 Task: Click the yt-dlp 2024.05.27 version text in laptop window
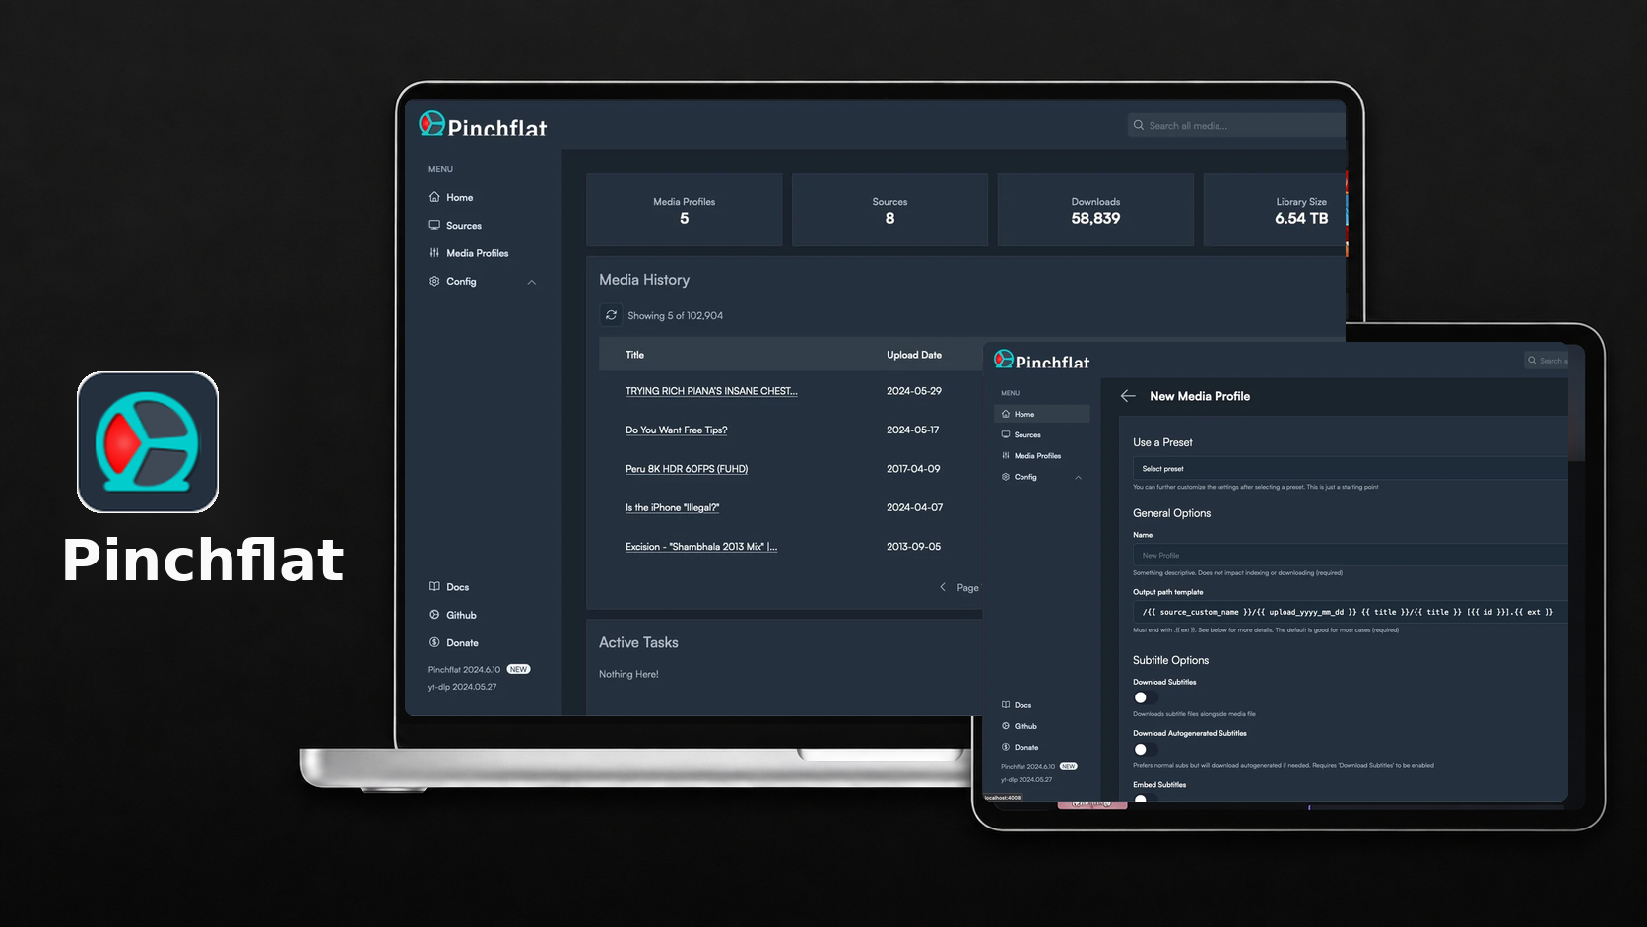pos(462,687)
